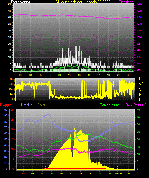Click the Forza vento axis title
The image size is (149, 178).
click(x=20, y=2)
